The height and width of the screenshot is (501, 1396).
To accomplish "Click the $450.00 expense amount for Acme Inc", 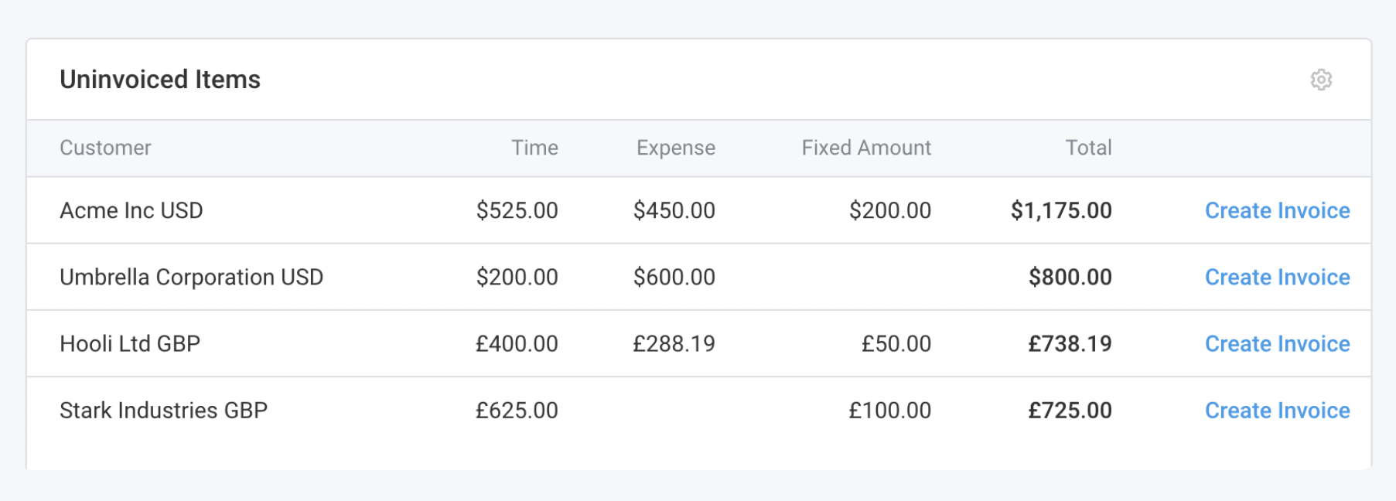I will coord(674,210).
